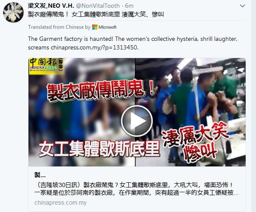The height and width of the screenshot is (212, 256).
Task: Open the @NonVitalTooth handle profile
Action: (98, 6)
